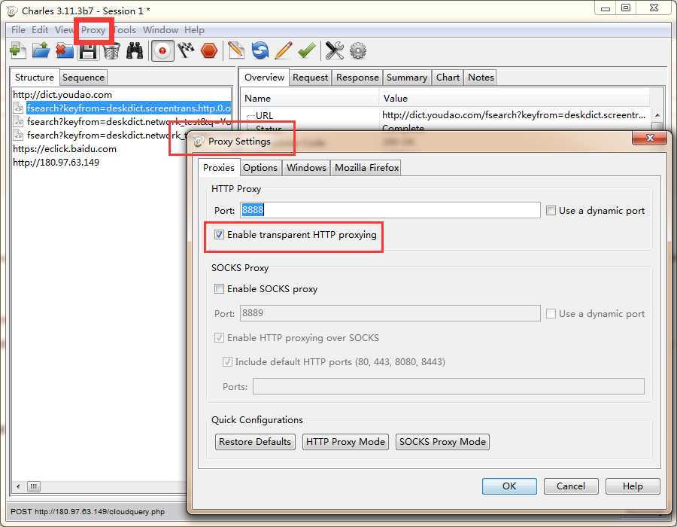
Task: Click the Name column header
Action: [310, 98]
